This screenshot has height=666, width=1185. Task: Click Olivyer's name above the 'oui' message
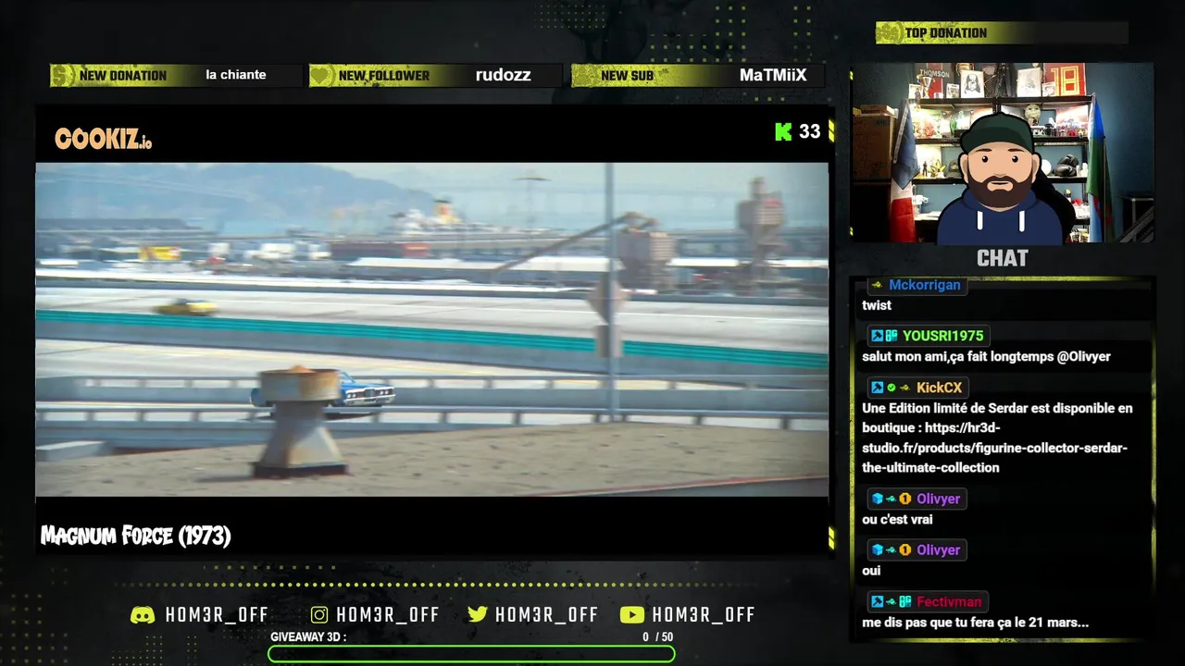pyautogui.click(x=939, y=549)
